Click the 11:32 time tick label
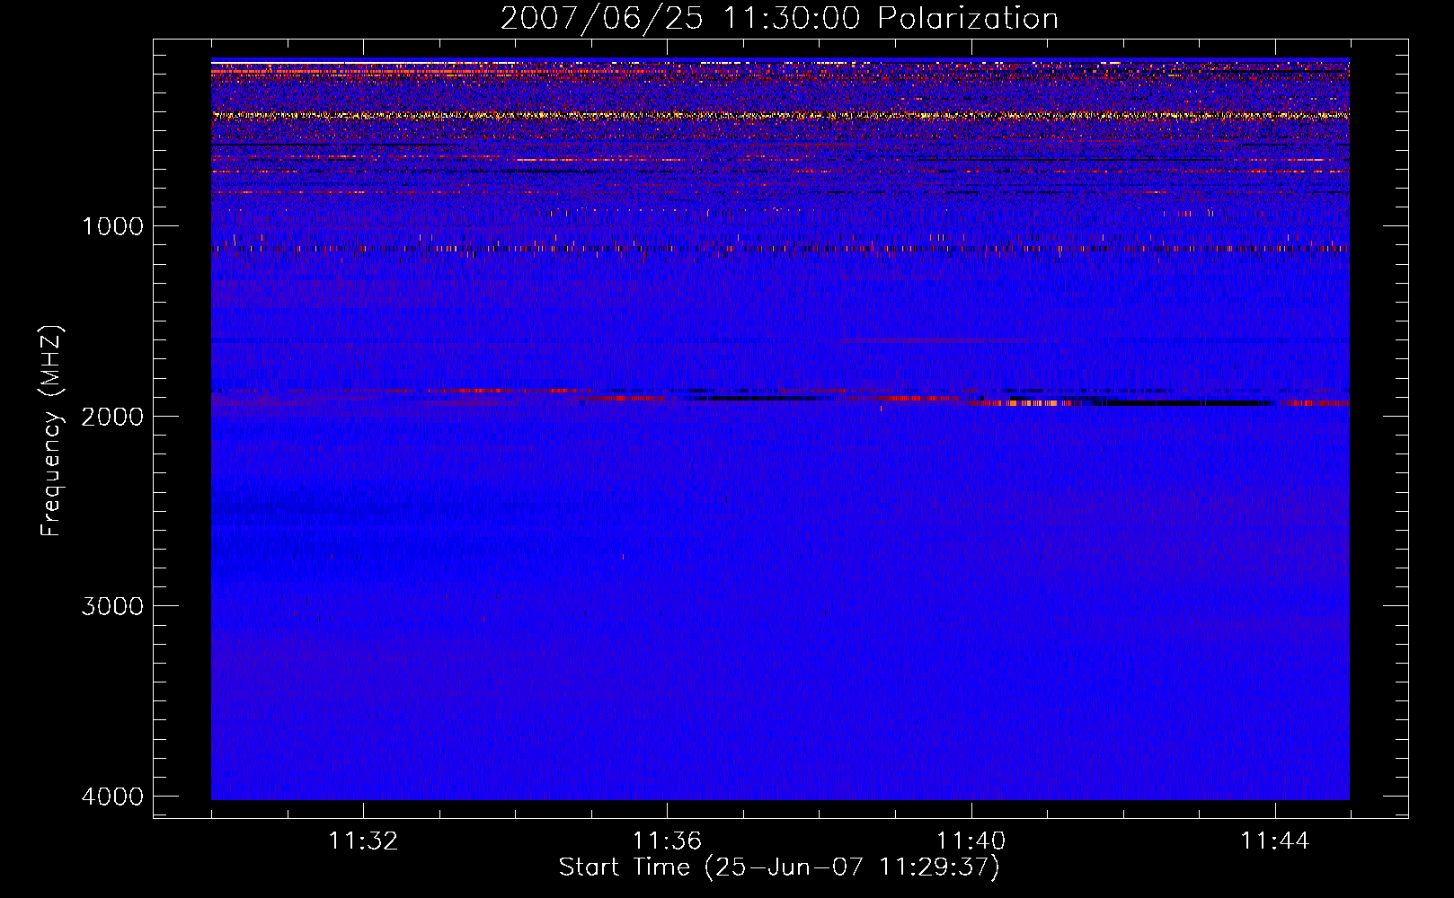Screen dimensions: 1454x898 (x=363, y=841)
